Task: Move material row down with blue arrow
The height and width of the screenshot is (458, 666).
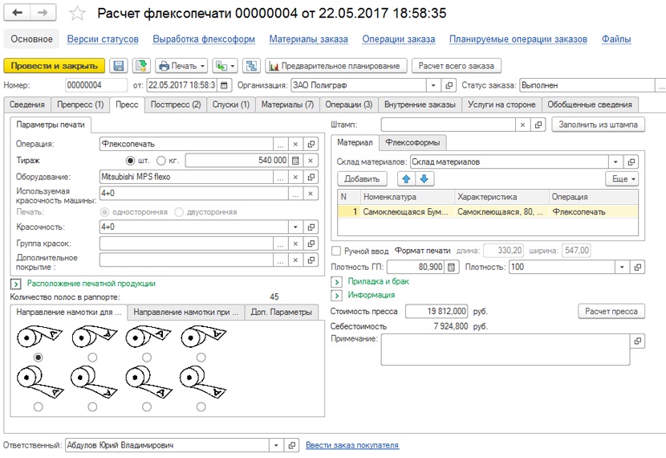Action: point(424,179)
